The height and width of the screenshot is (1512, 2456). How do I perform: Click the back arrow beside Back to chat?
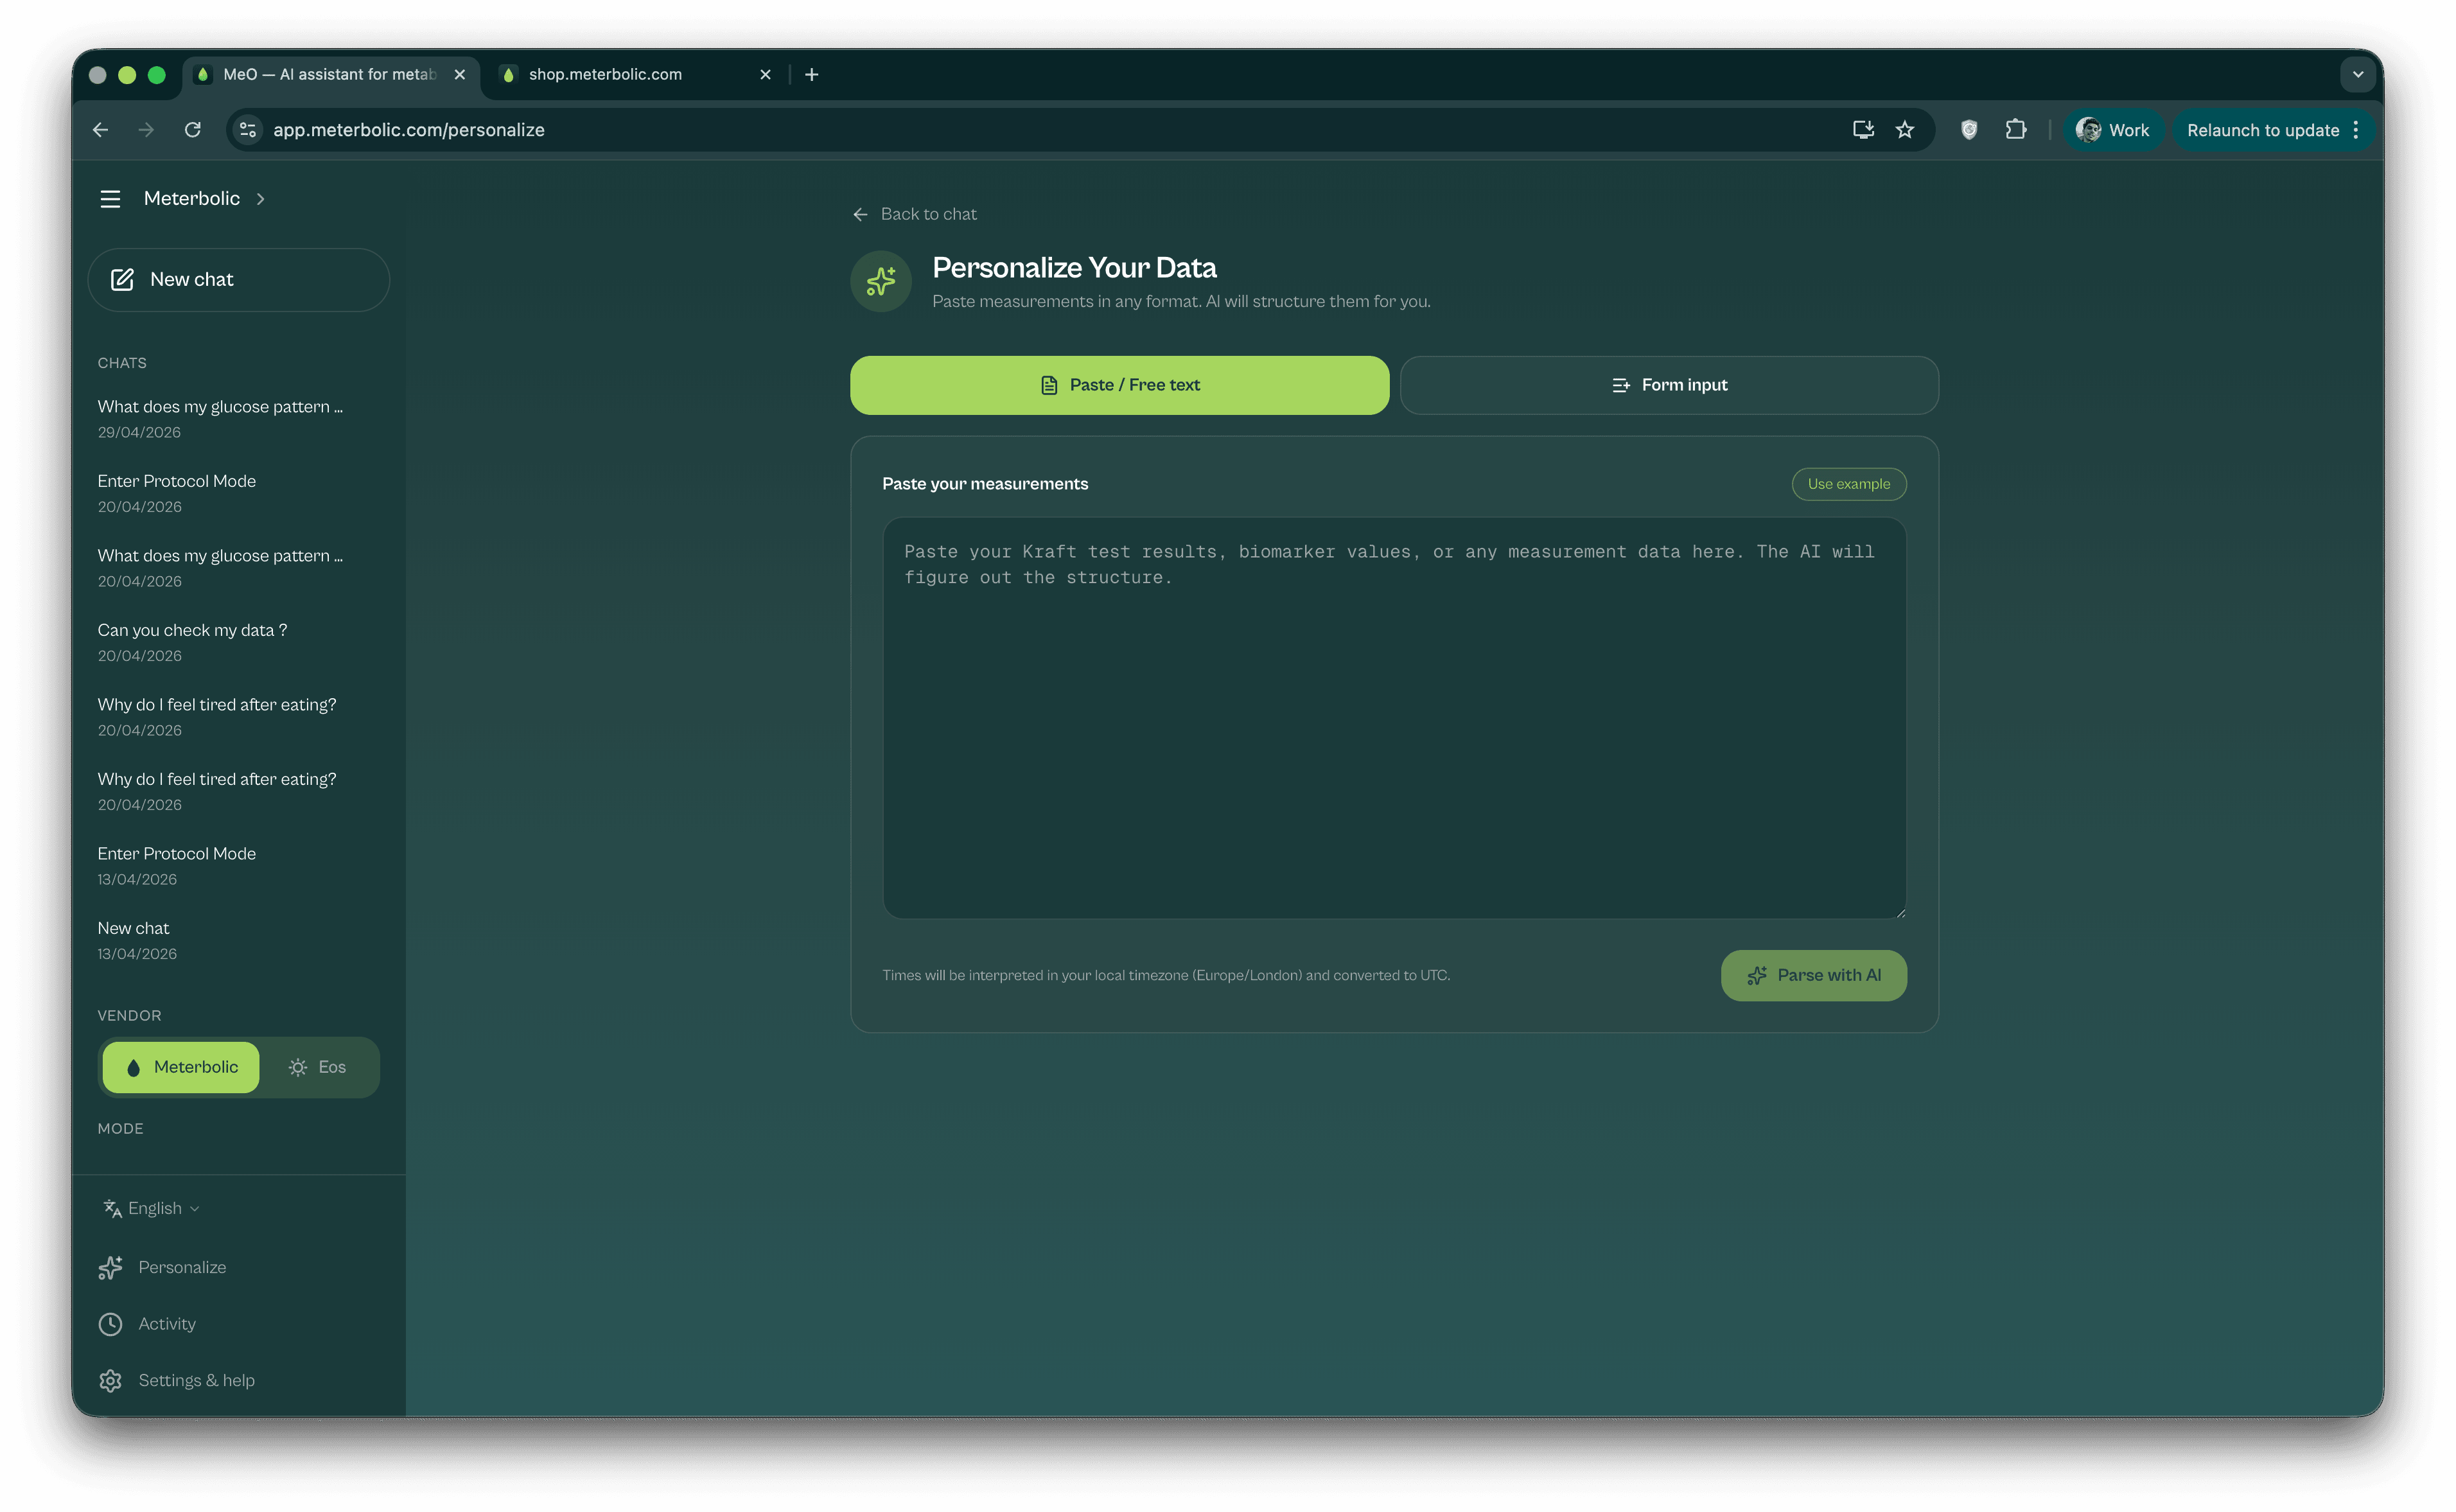(x=859, y=214)
